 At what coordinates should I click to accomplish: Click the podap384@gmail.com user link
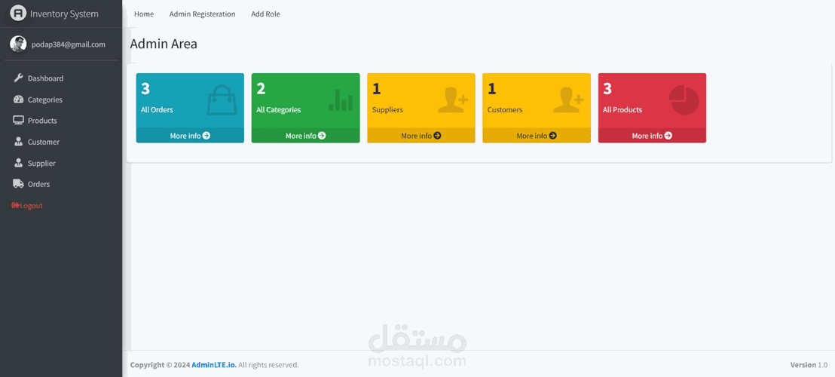point(68,44)
